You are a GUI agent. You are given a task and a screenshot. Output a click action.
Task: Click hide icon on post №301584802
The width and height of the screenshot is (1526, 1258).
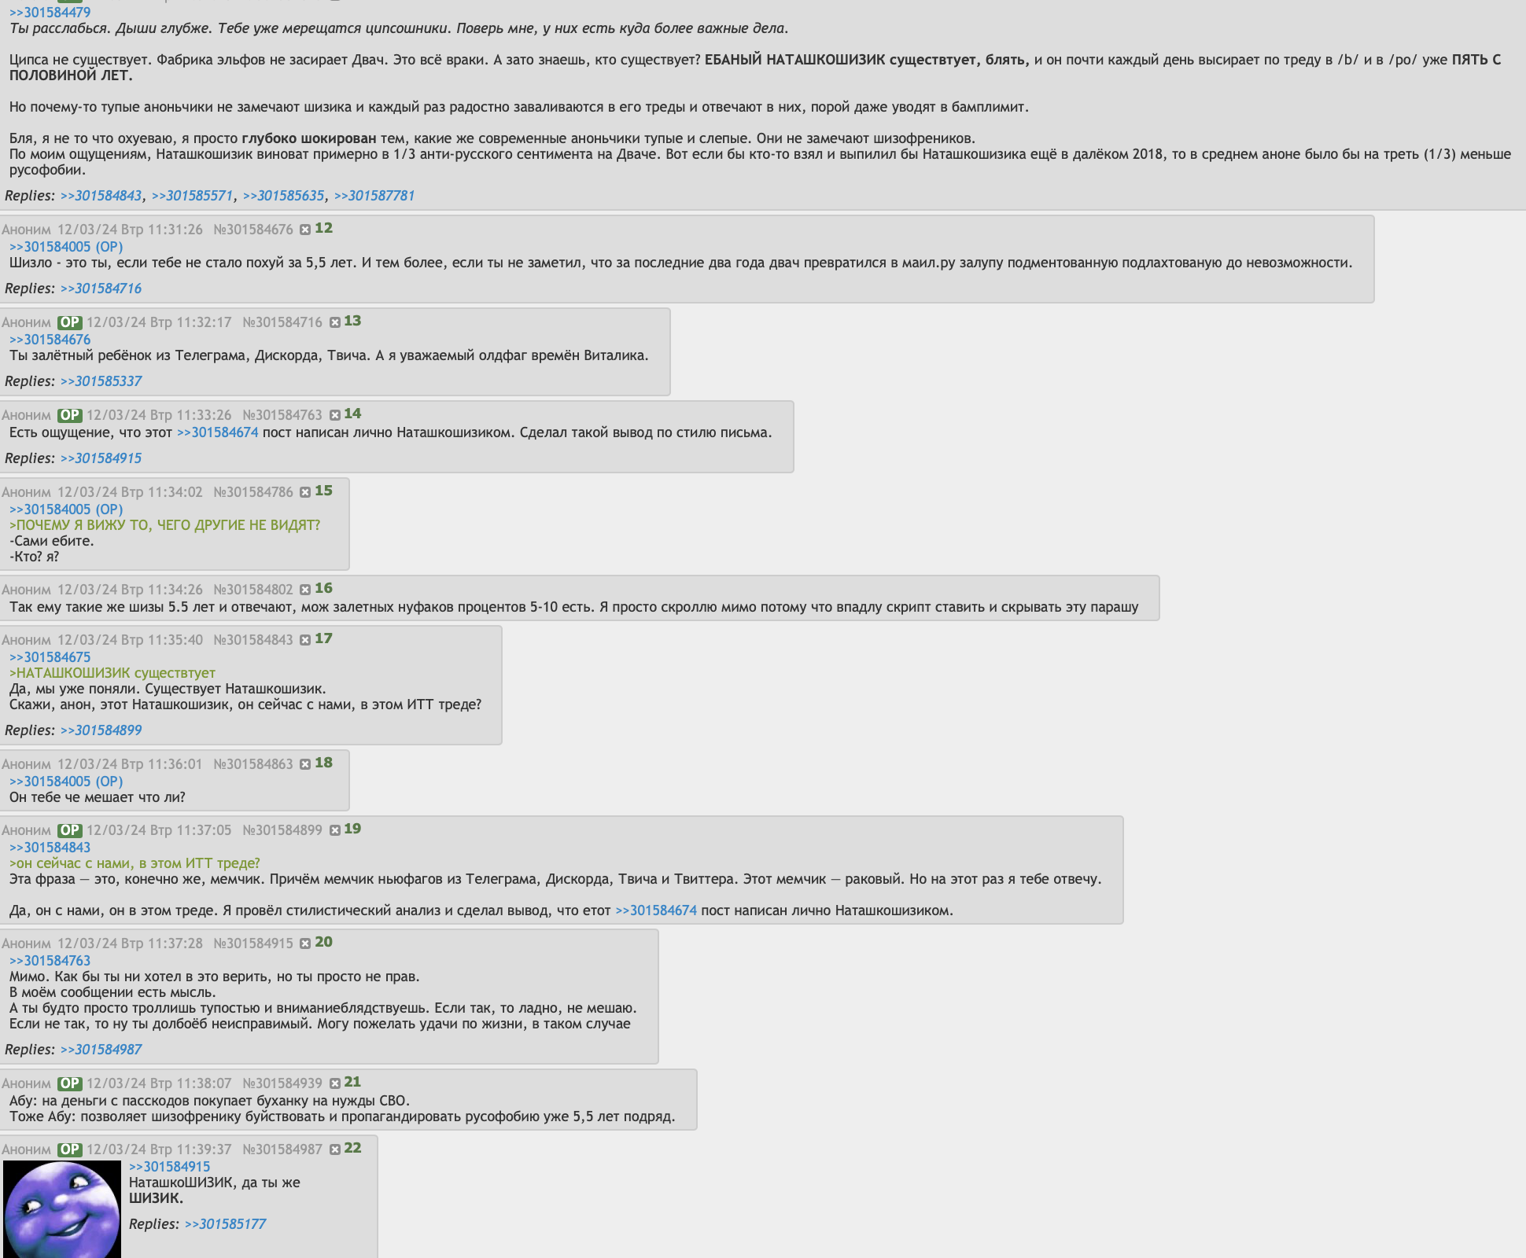pos(304,590)
